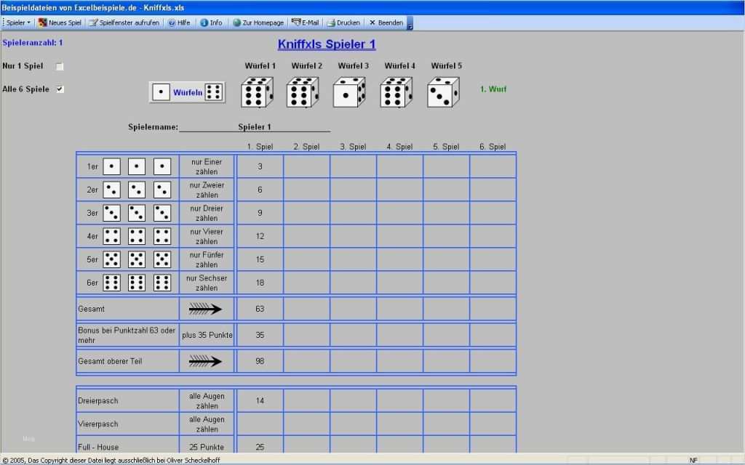
Task: Click the 1er cell under 2. Spiel
Action: (x=306, y=166)
